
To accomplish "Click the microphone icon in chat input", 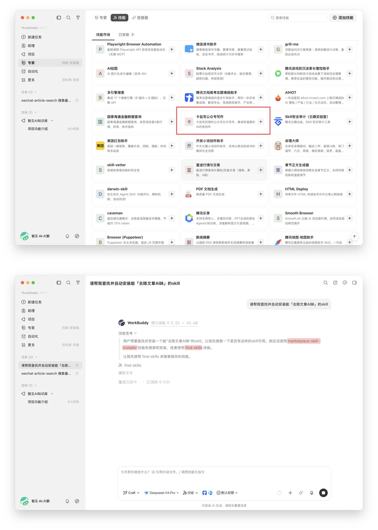I will [312, 493].
